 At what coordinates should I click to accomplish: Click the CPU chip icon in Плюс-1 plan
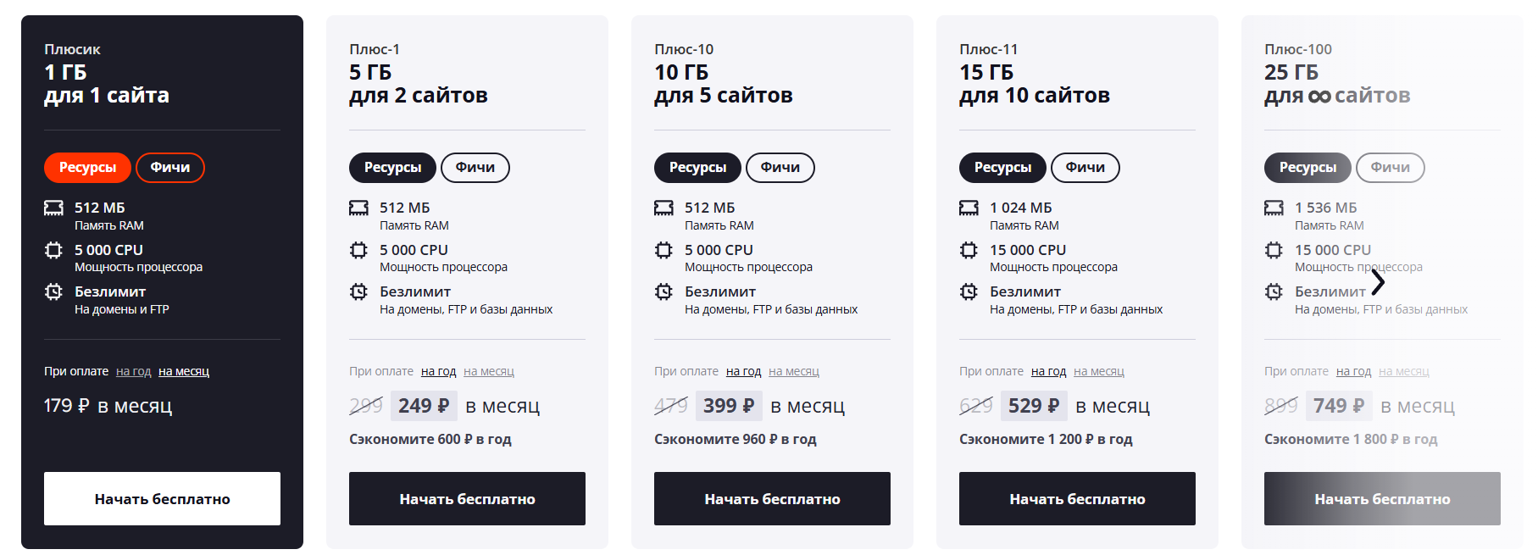coord(358,250)
